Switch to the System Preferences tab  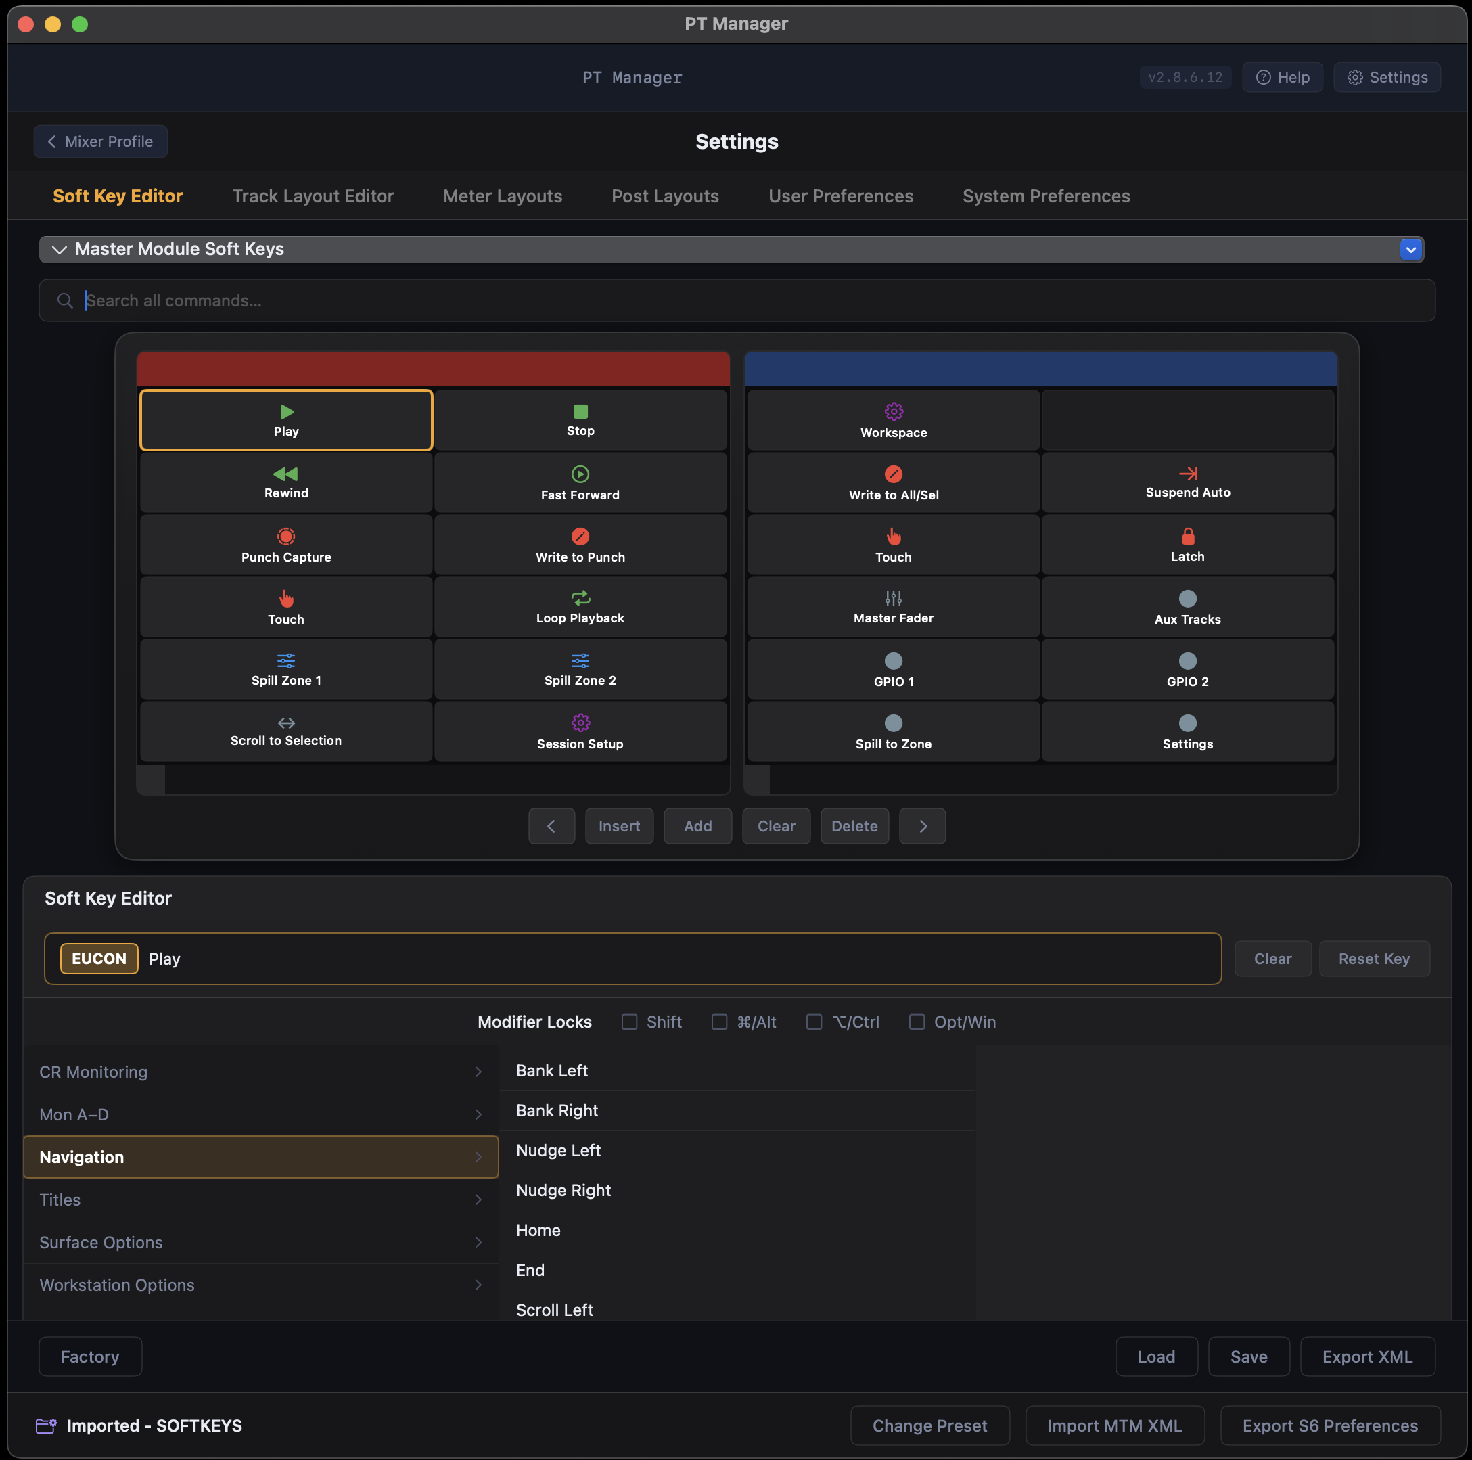[x=1045, y=196]
